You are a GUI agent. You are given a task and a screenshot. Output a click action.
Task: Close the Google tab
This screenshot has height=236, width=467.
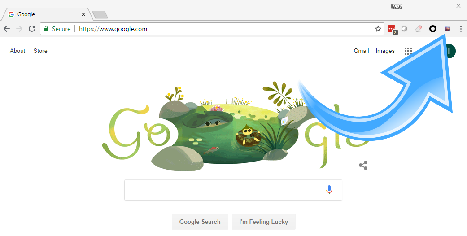(x=83, y=14)
